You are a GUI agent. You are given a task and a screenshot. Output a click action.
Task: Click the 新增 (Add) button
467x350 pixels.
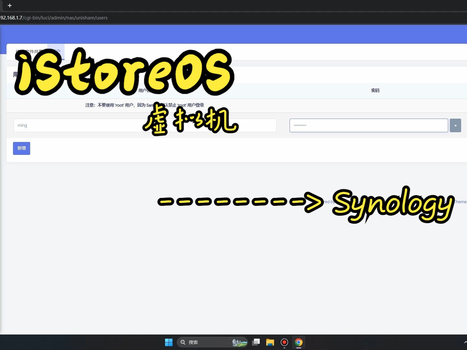tap(21, 148)
